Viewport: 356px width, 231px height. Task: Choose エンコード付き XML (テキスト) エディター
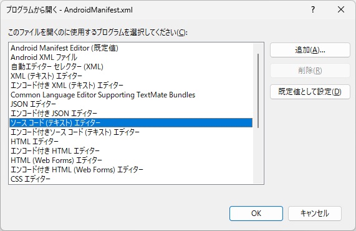pos(131,86)
